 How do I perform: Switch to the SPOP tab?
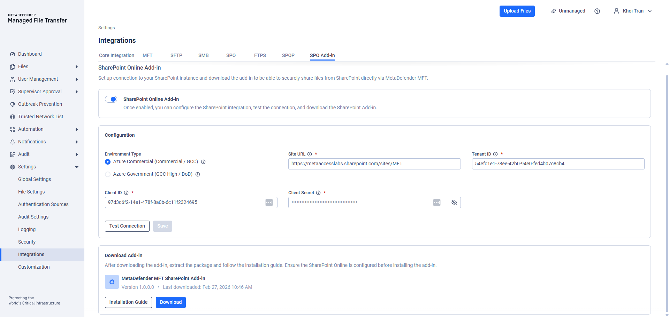click(x=288, y=56)
